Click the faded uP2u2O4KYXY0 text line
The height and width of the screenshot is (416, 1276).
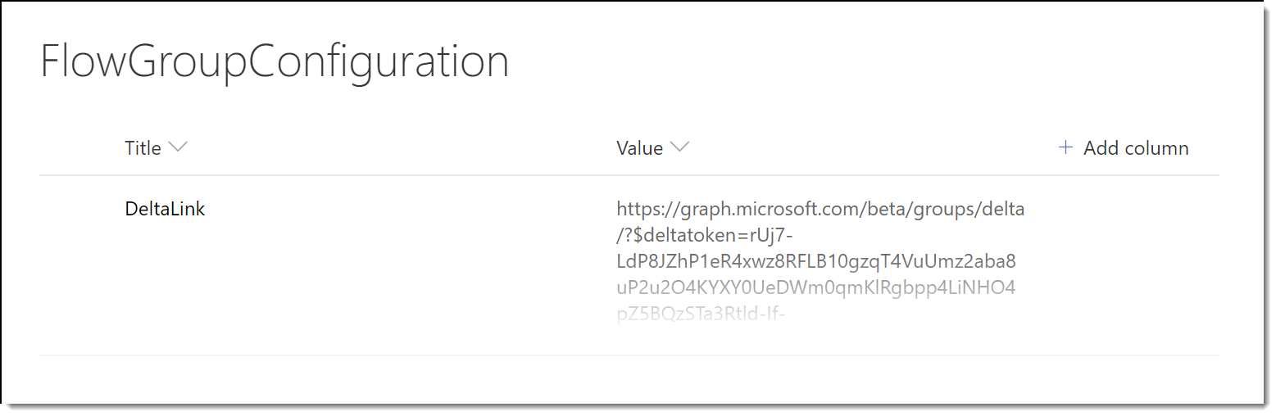coord(816,288)
